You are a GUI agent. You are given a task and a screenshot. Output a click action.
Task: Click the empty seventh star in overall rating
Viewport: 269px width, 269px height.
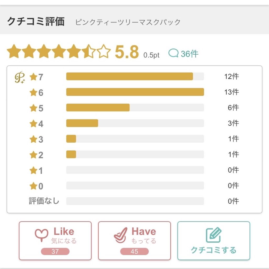[x=104, y=52]
